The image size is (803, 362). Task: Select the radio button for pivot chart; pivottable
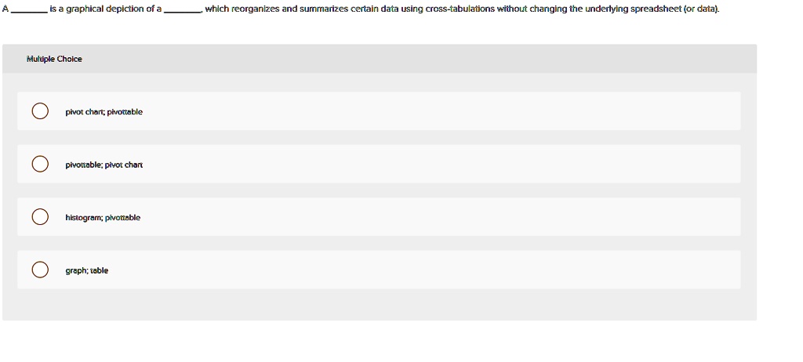40,111
